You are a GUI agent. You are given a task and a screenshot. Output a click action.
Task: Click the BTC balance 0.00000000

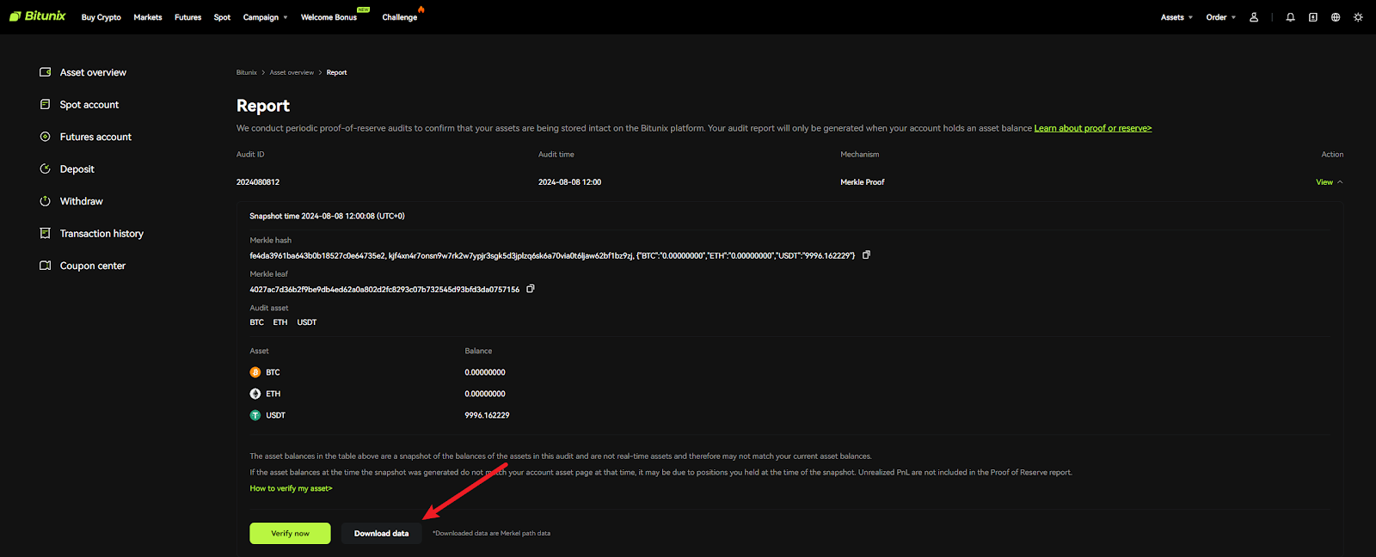485,372
